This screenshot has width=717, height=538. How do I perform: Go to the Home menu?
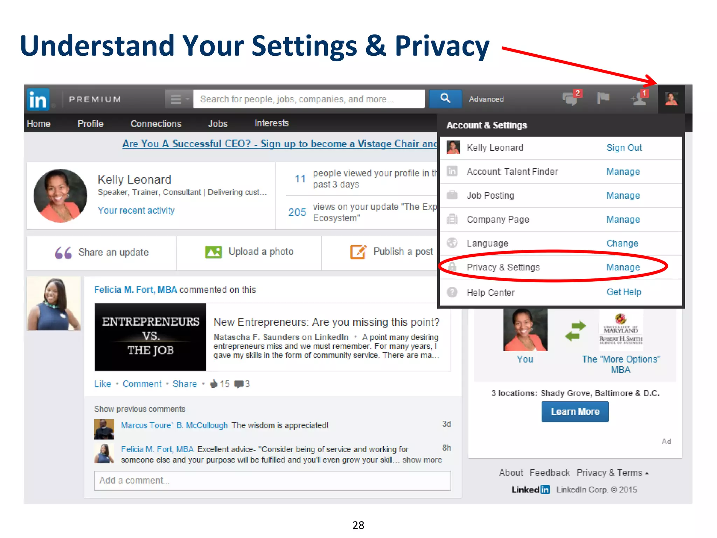[x=39, y=124]
